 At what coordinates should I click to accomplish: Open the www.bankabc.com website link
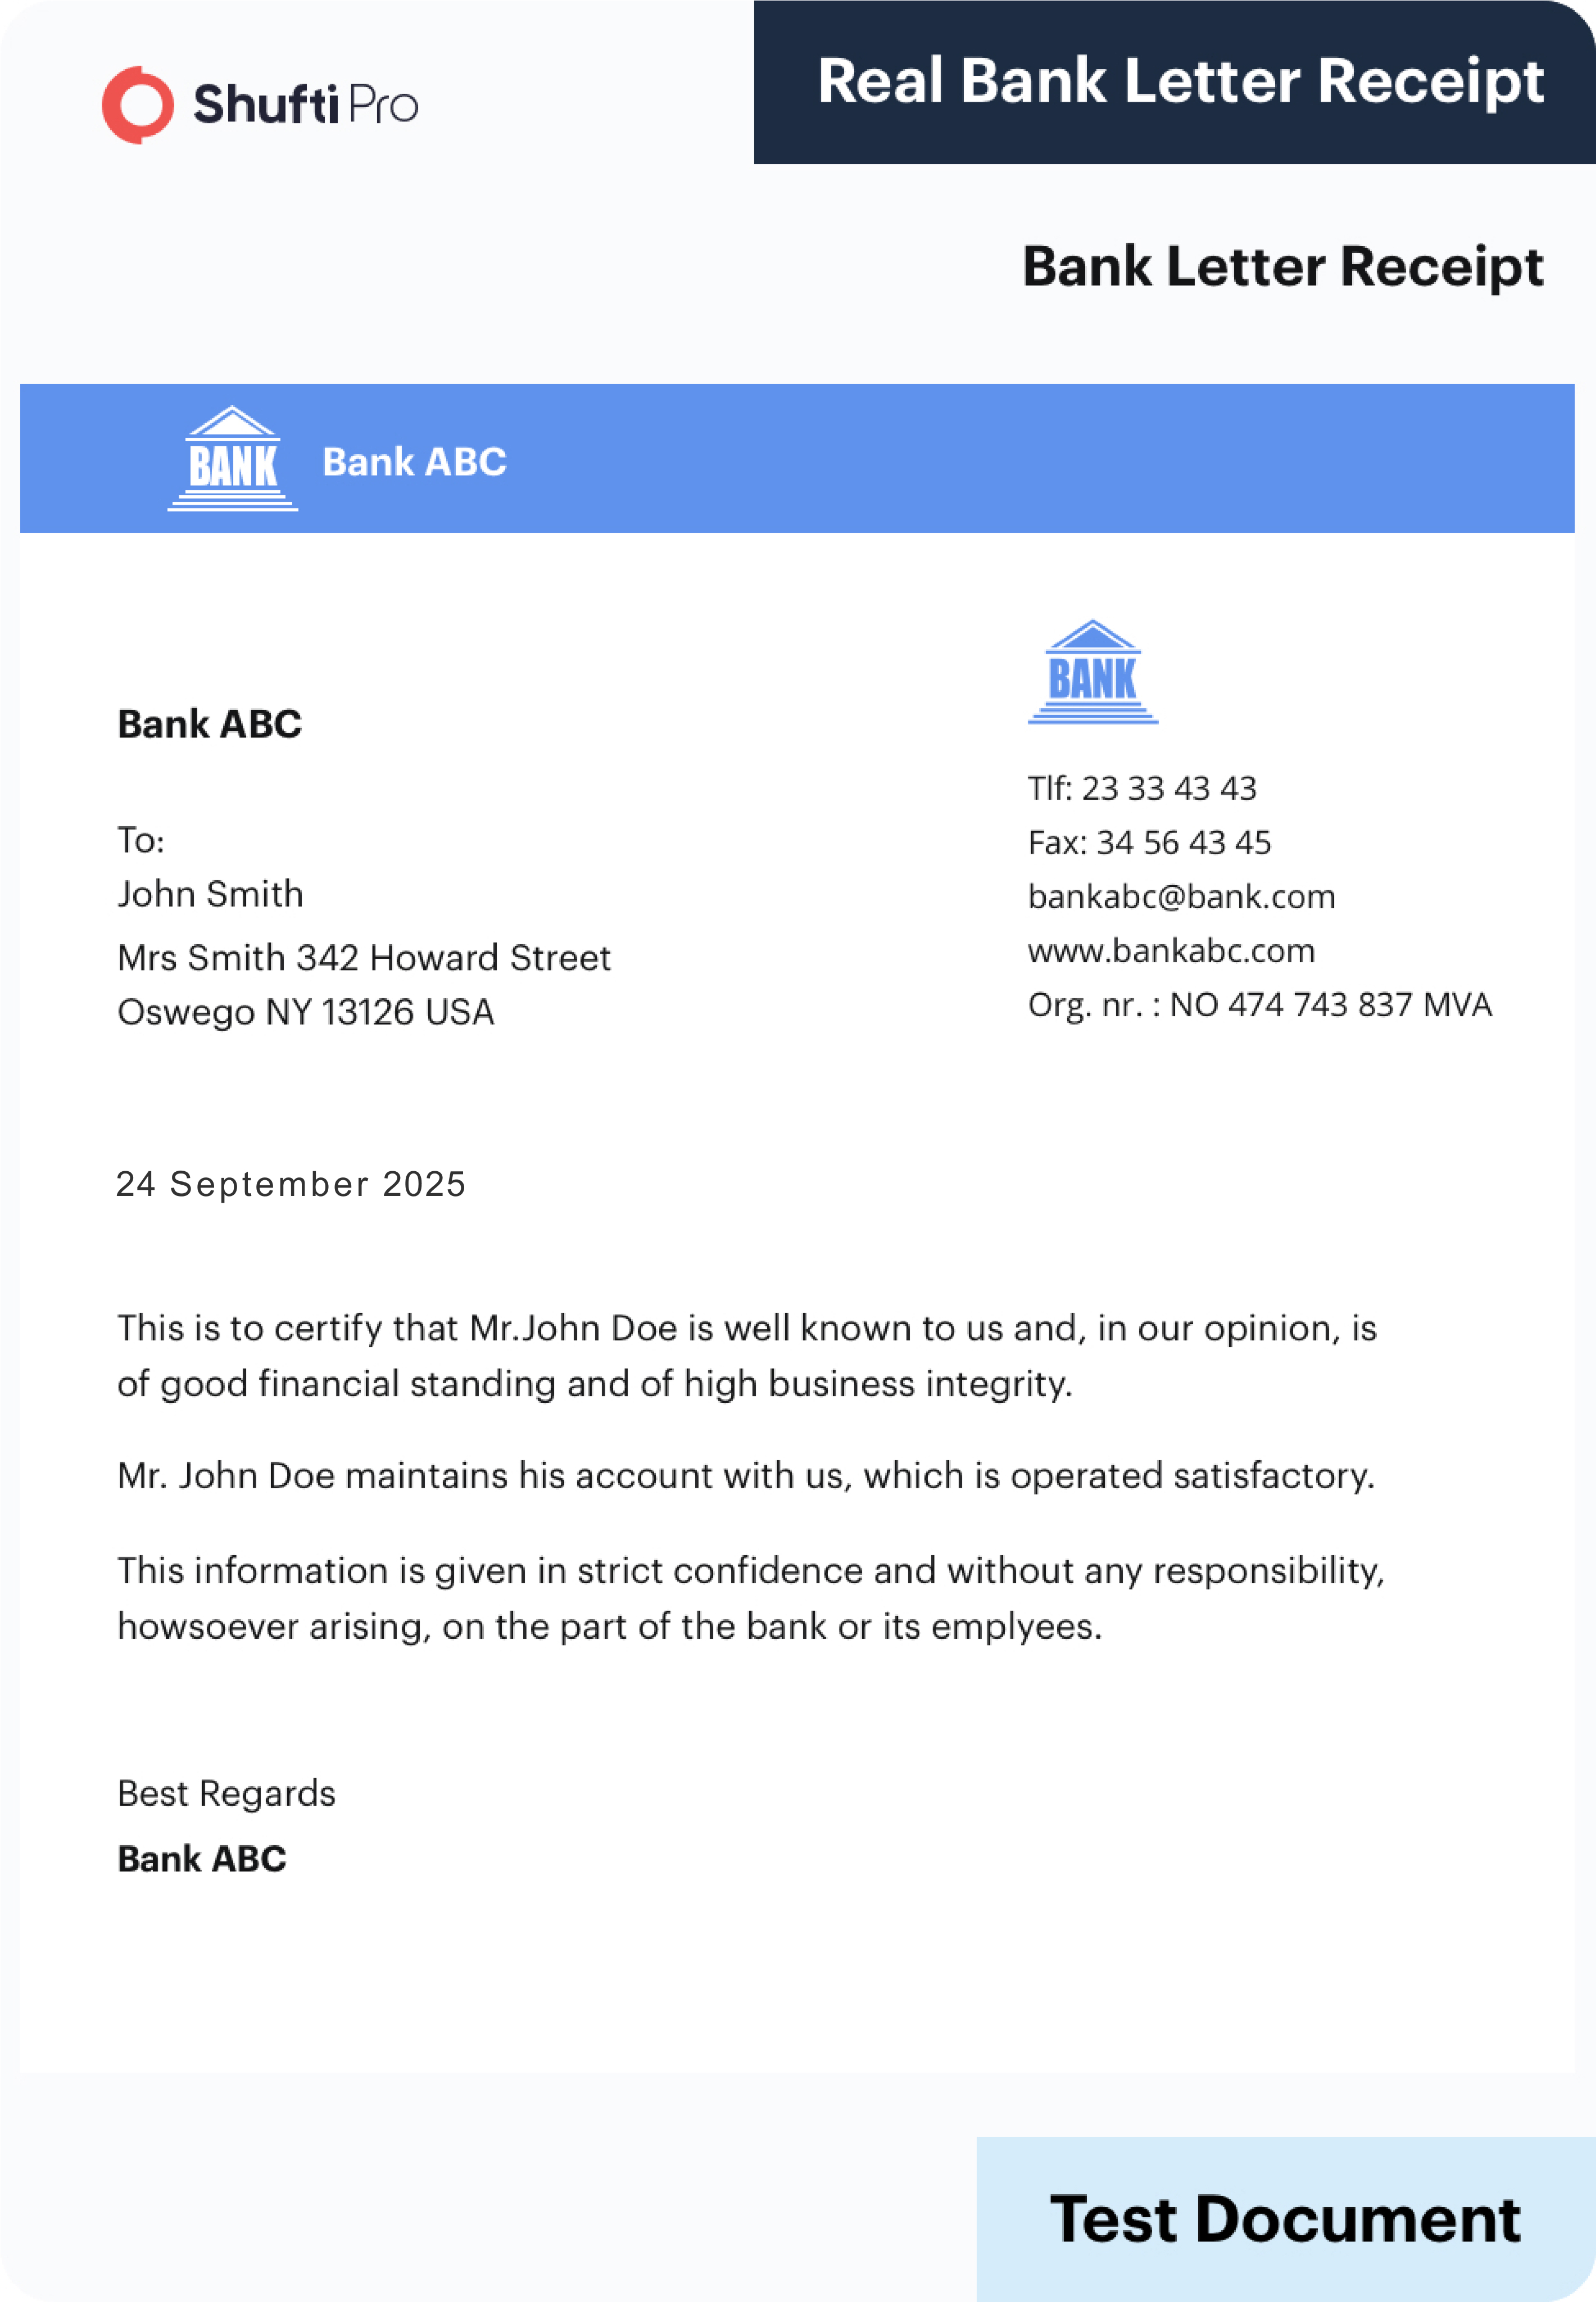tap(1171, 950)
